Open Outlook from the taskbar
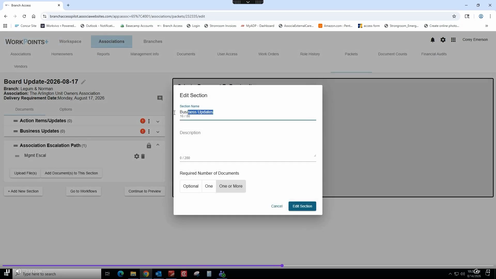Screen dimensions: 496x279 158,274
